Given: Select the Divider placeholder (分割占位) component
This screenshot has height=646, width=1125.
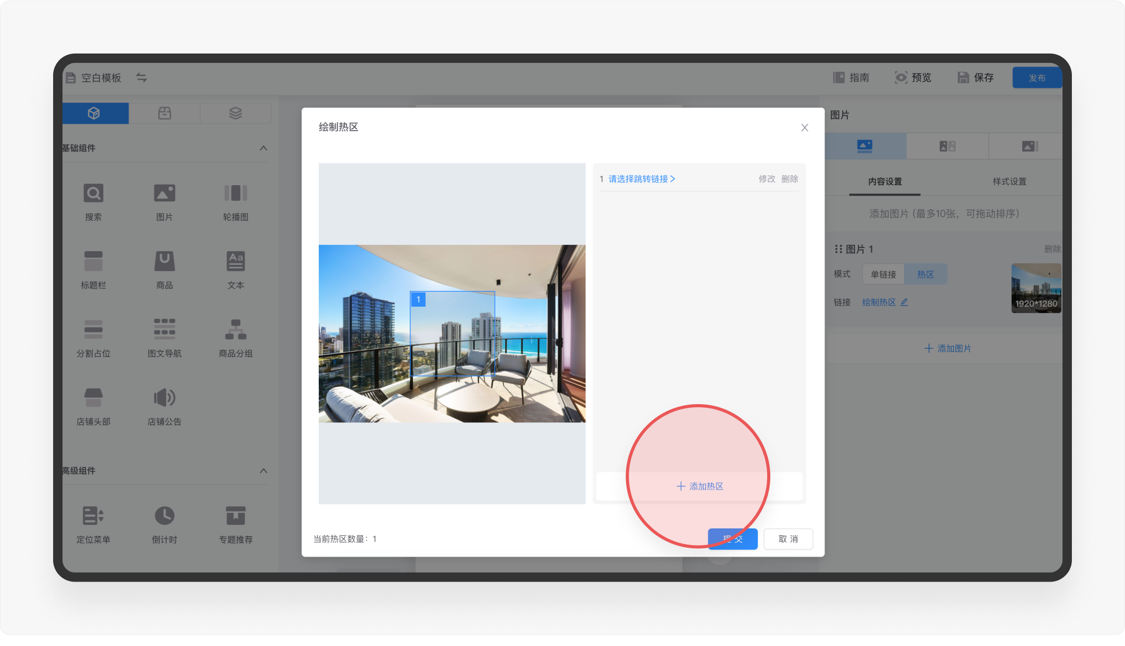Looking at the screenshot, I should click(93, 338).
